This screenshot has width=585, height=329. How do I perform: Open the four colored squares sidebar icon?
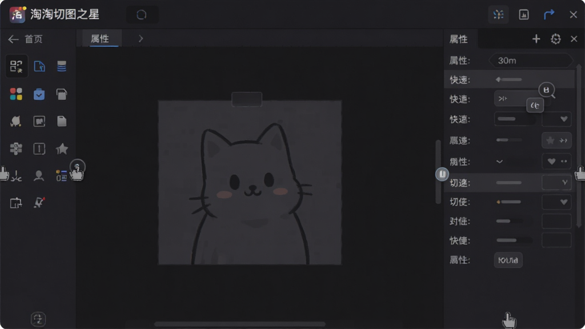[16, 94]
